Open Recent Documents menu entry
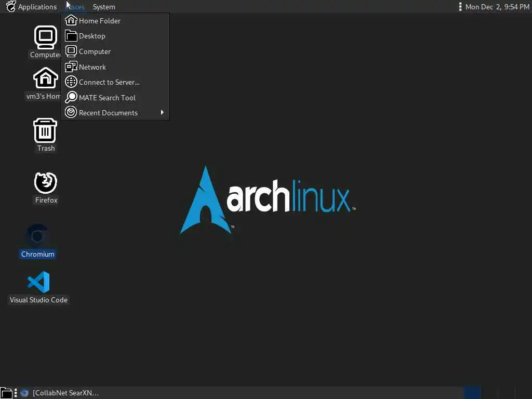 click(115, 113)
